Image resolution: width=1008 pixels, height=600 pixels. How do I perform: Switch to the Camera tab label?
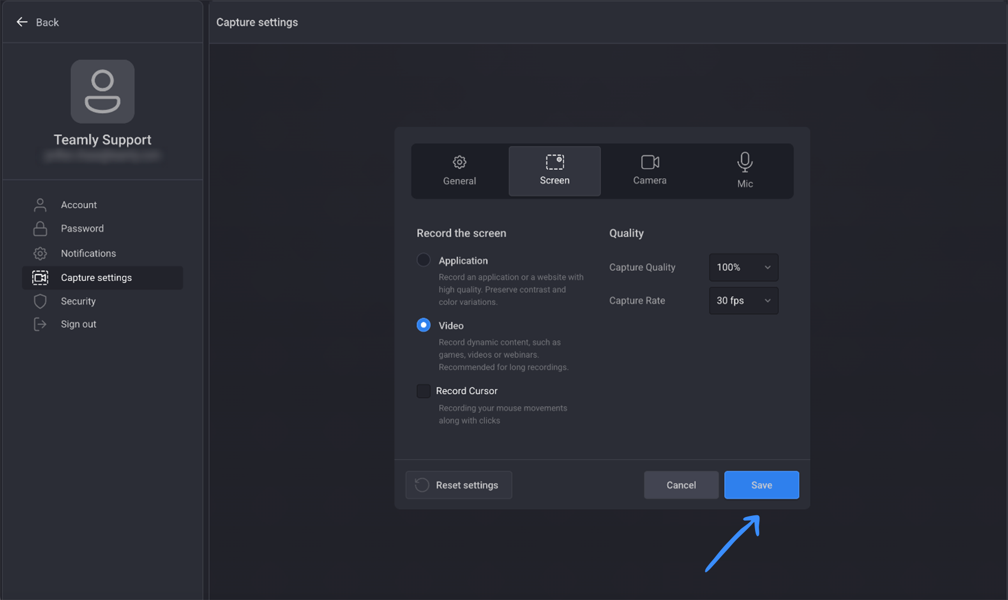click(x=650, y=180)
